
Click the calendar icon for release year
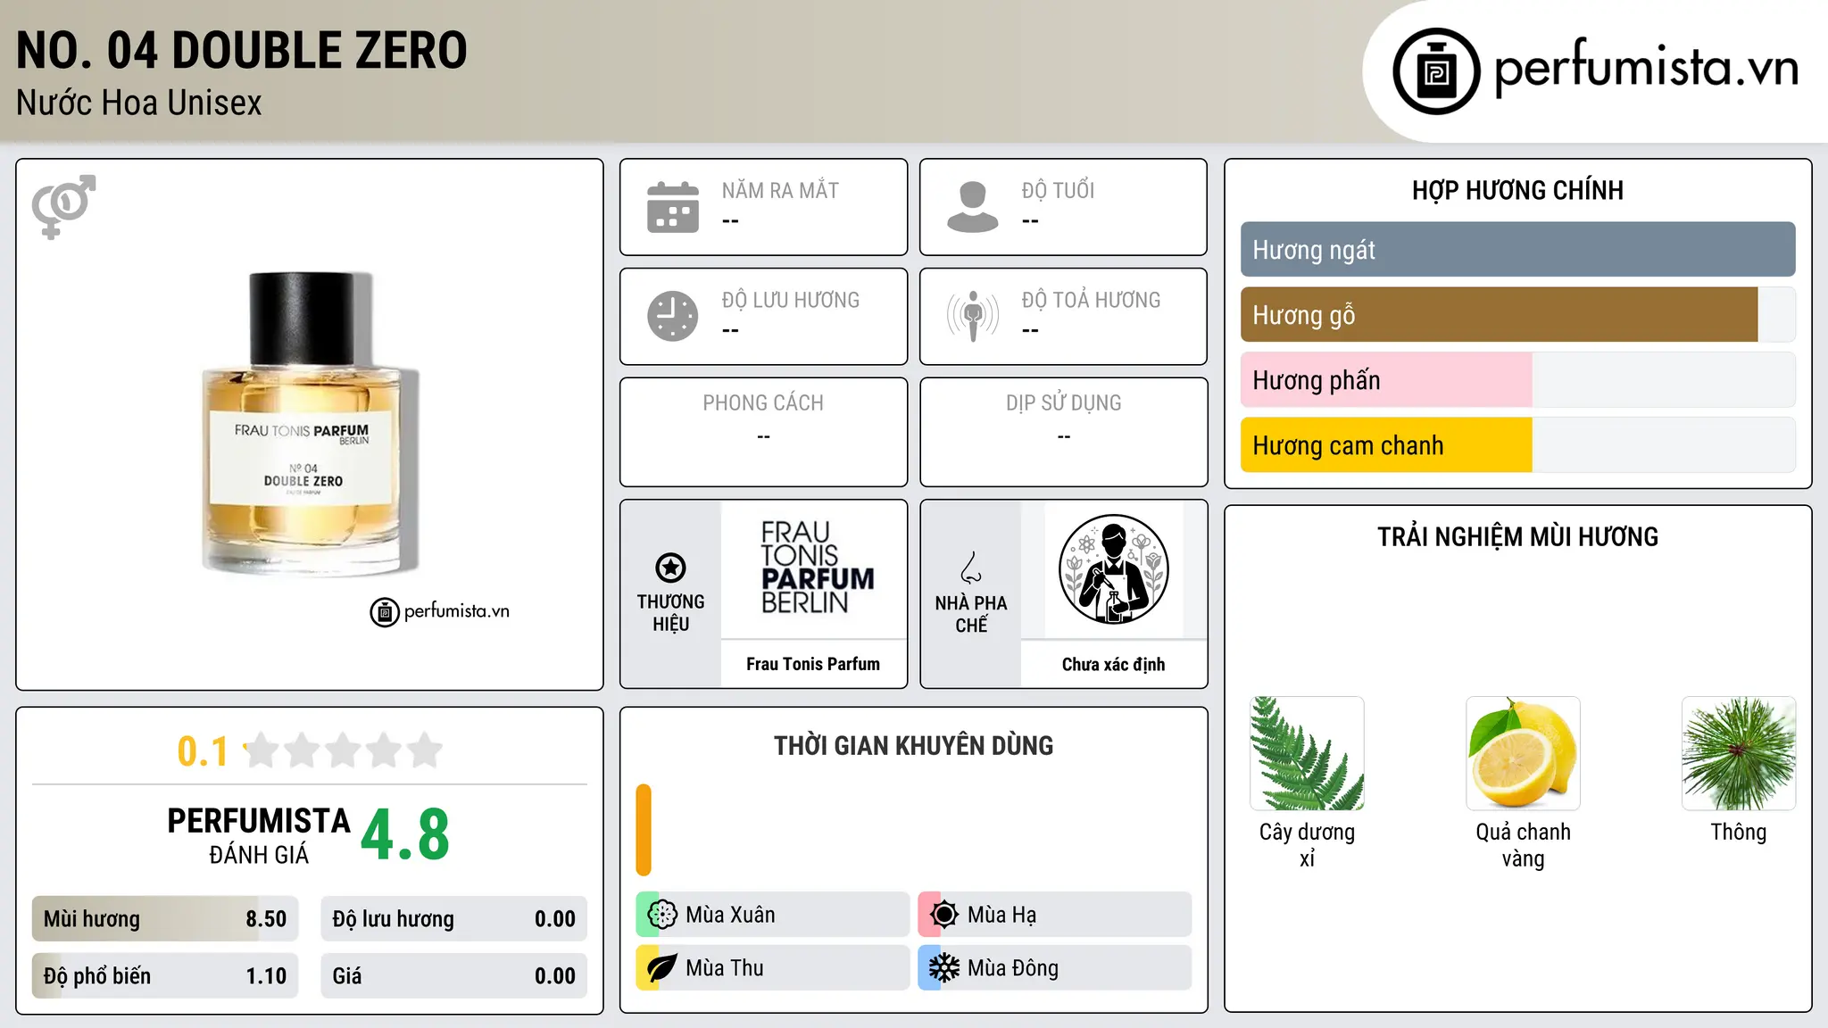click(673, 207)
